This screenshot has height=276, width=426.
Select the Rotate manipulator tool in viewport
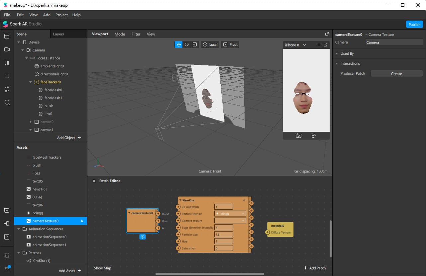coord(187,44)
